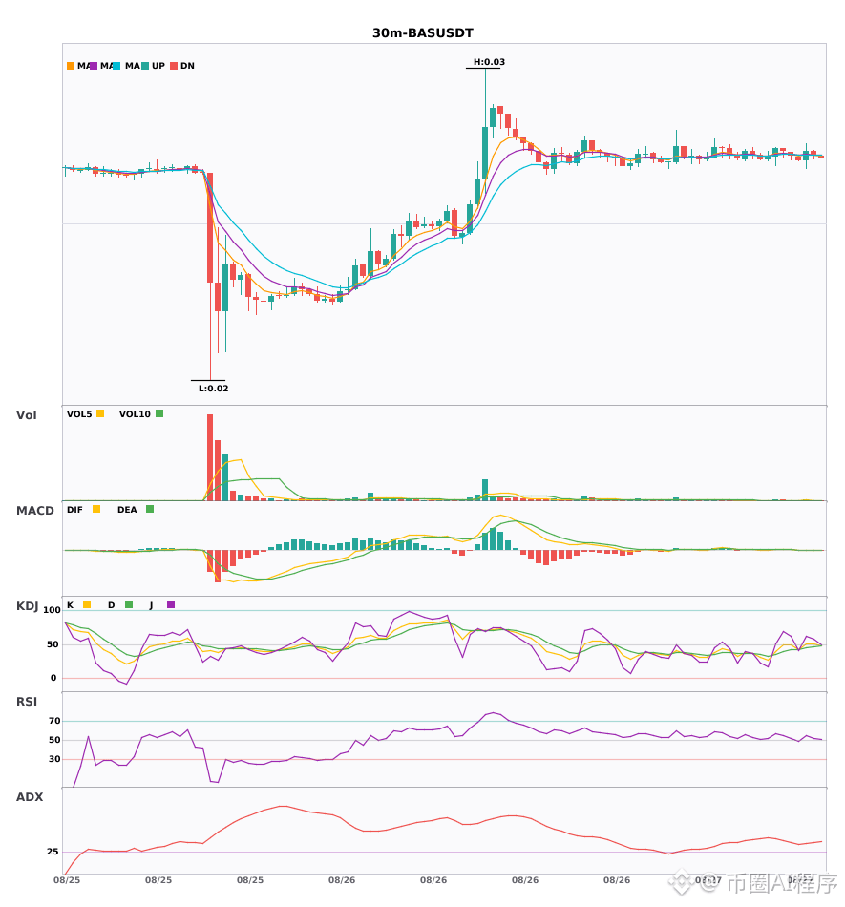Click the DEA legend text
This screenshot has height=907, width=845.
coord(127,510)
